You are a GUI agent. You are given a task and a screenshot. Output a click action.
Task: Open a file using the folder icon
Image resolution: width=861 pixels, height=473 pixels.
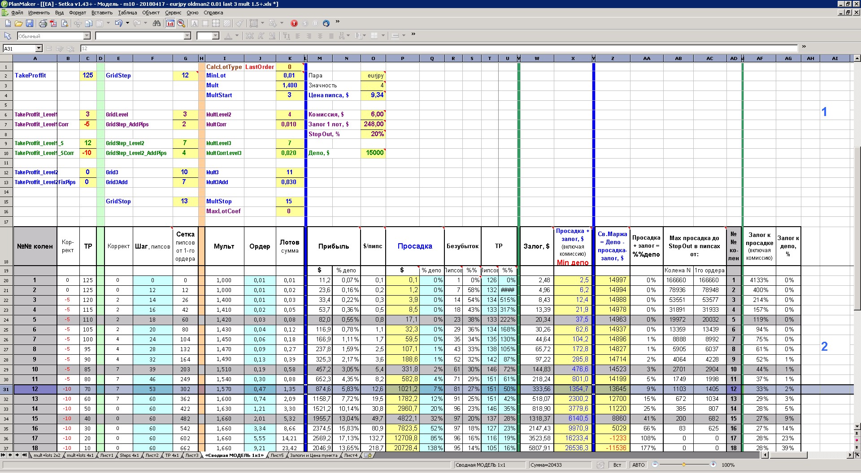pyautogui.click(x=18, y=23)
